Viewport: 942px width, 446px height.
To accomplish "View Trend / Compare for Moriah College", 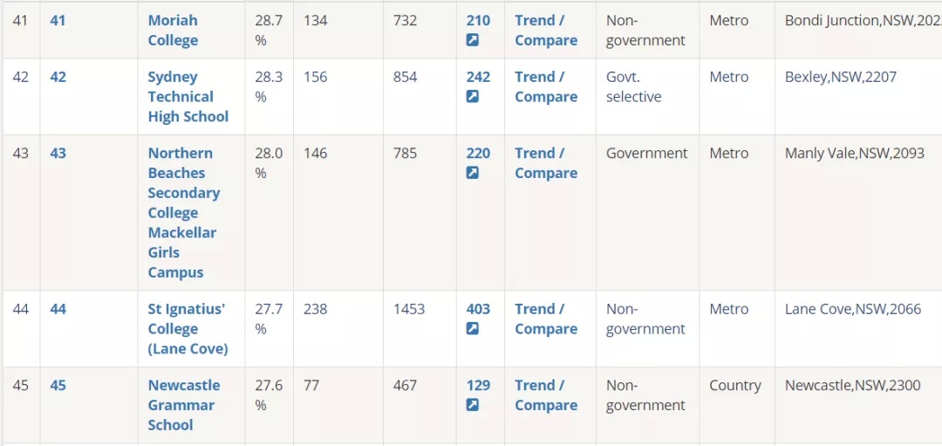I will 546,31.
